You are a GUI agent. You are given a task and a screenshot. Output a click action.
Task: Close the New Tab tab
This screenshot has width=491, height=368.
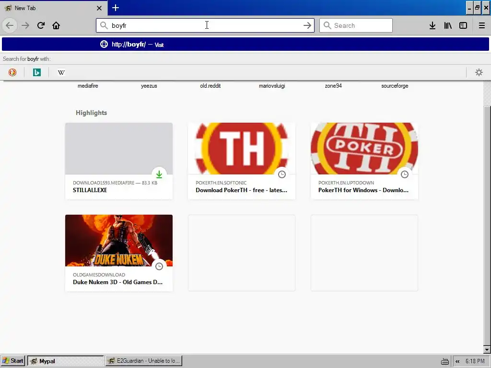click(x=99, y=8)
